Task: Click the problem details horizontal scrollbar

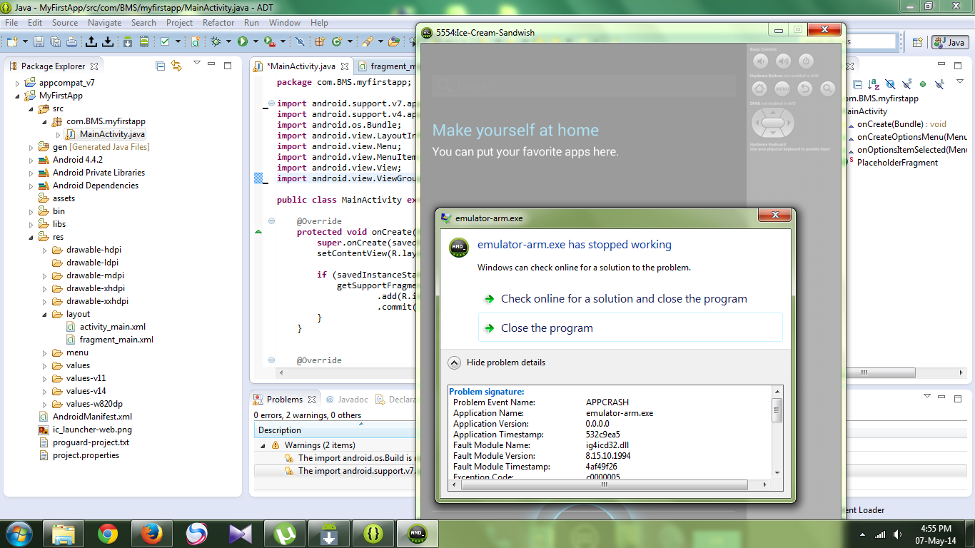Action: click(604, 484)
